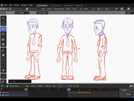The width and height of the screenshot is (134, 101).
Task: Collapse the Summary channel row
Action: point(1,93)
